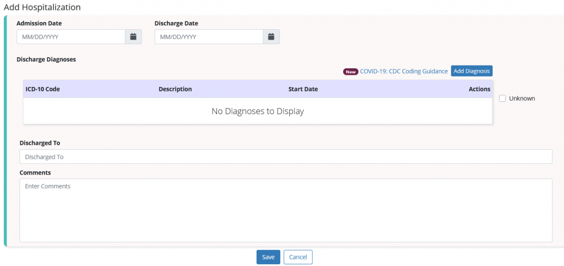564x266 pixels.
Task: Select the ICD-10 Code column header
Action: point(43,89)
